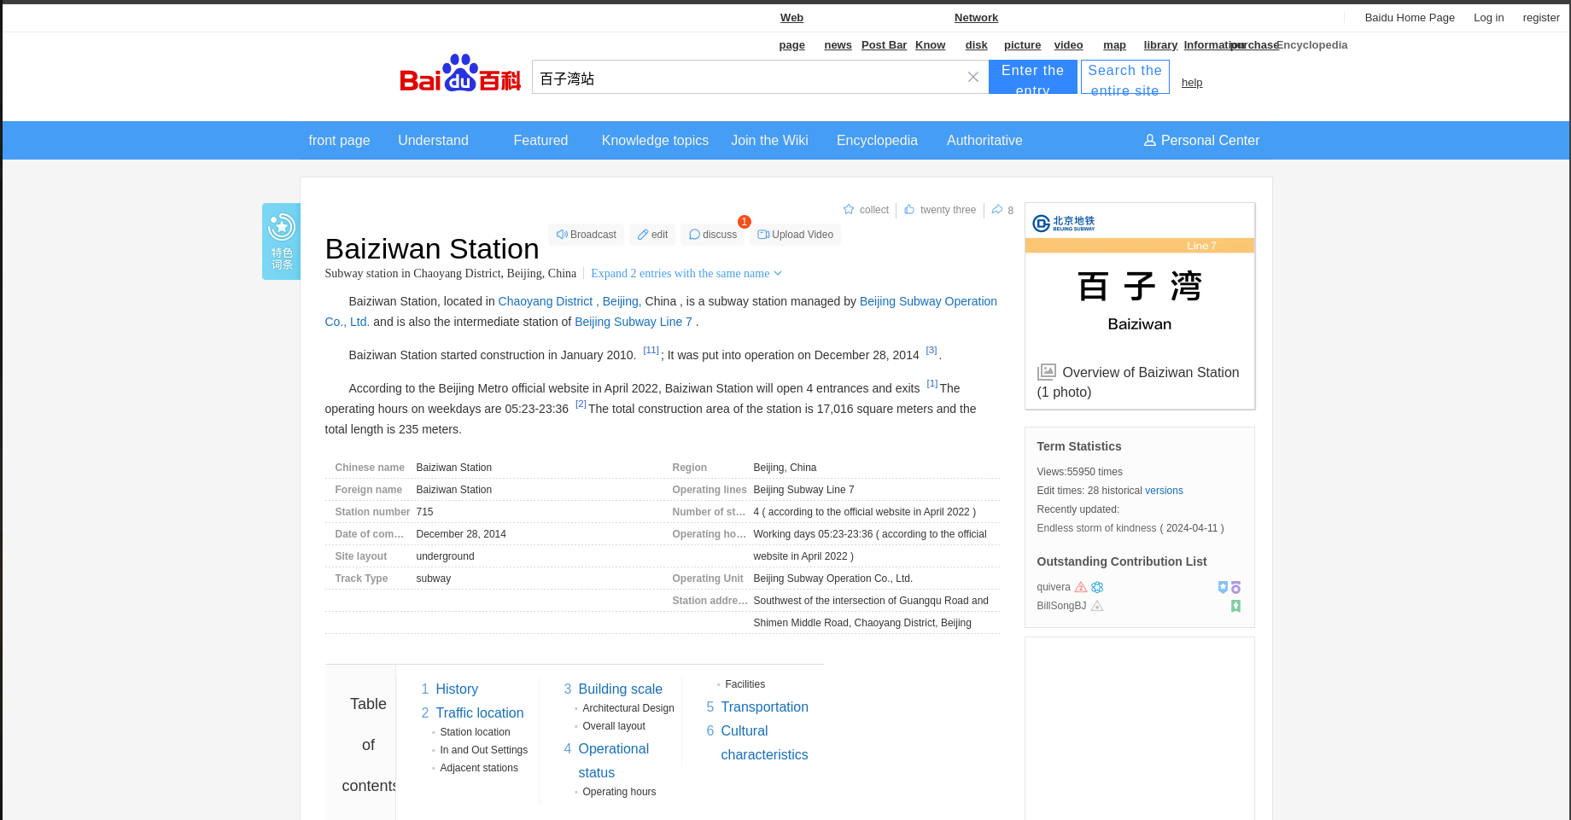
Task: Click the share arrow icon
Action: pyautogui.click(x=997, y=209)
